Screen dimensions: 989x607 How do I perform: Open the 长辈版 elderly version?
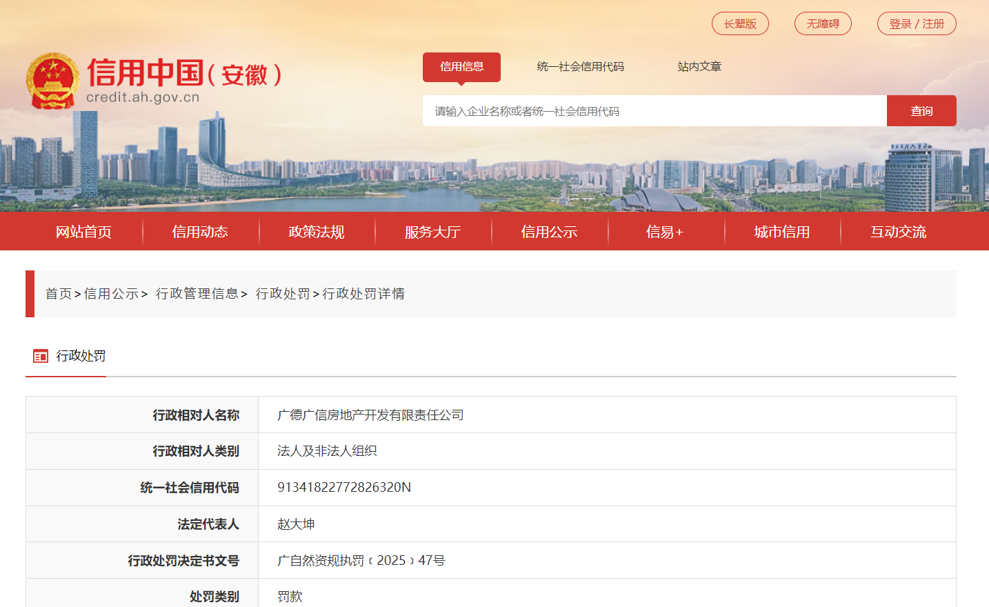click(x=740, y=23)
